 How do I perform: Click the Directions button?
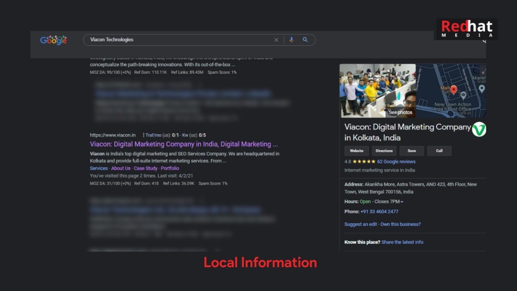[x=384, y=151]
